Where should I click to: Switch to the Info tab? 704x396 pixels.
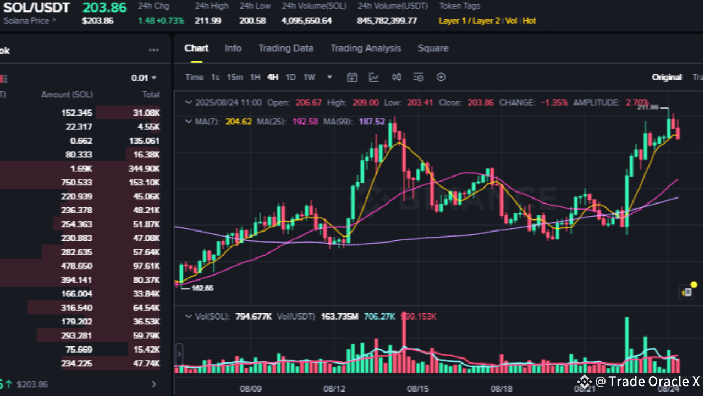(x=233, y=48)
